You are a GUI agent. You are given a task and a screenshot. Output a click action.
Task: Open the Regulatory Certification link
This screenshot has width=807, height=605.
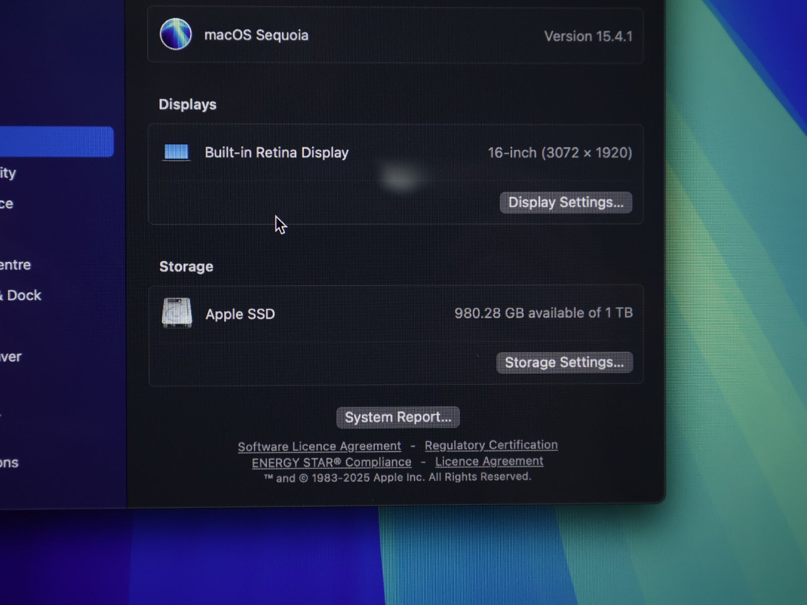click(491, 445)
